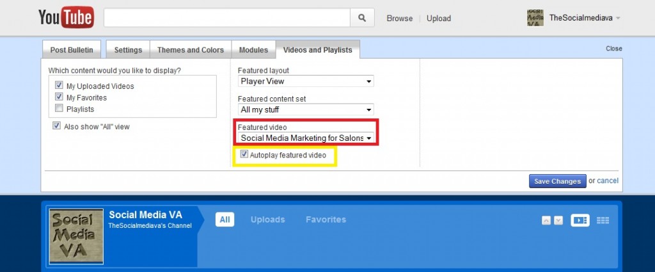Open the Browse link

[x=400, y=19]
